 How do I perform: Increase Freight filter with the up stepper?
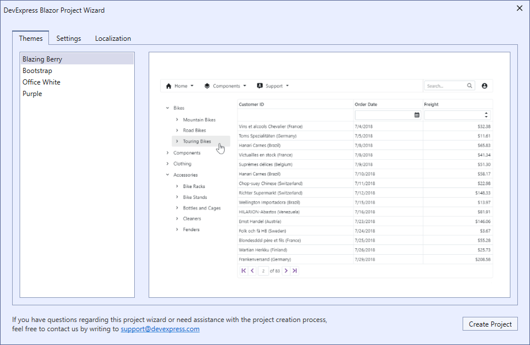487,112
